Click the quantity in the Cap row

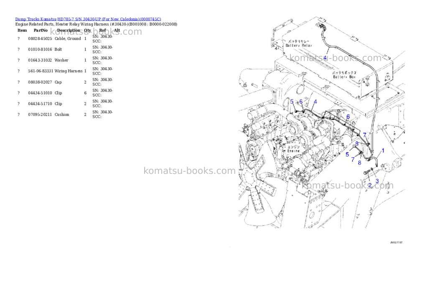pyautogui.click(x=85, y=82)
